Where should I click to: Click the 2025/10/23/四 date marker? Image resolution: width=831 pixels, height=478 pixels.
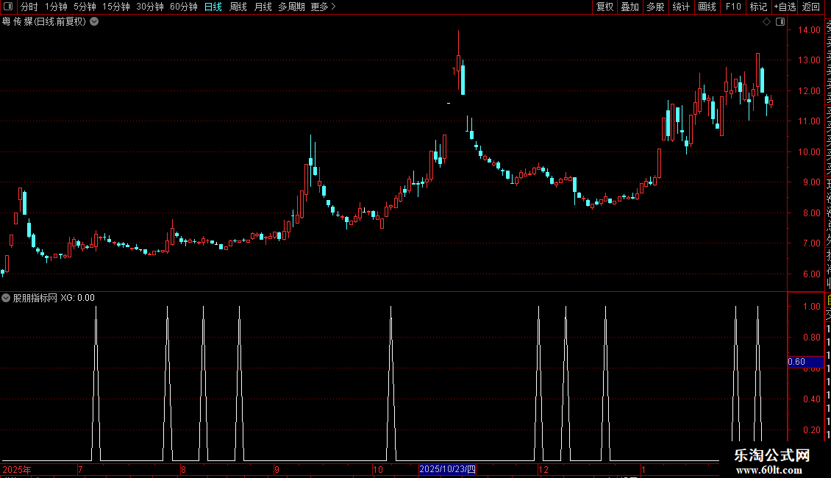click(x=447, y=469)
